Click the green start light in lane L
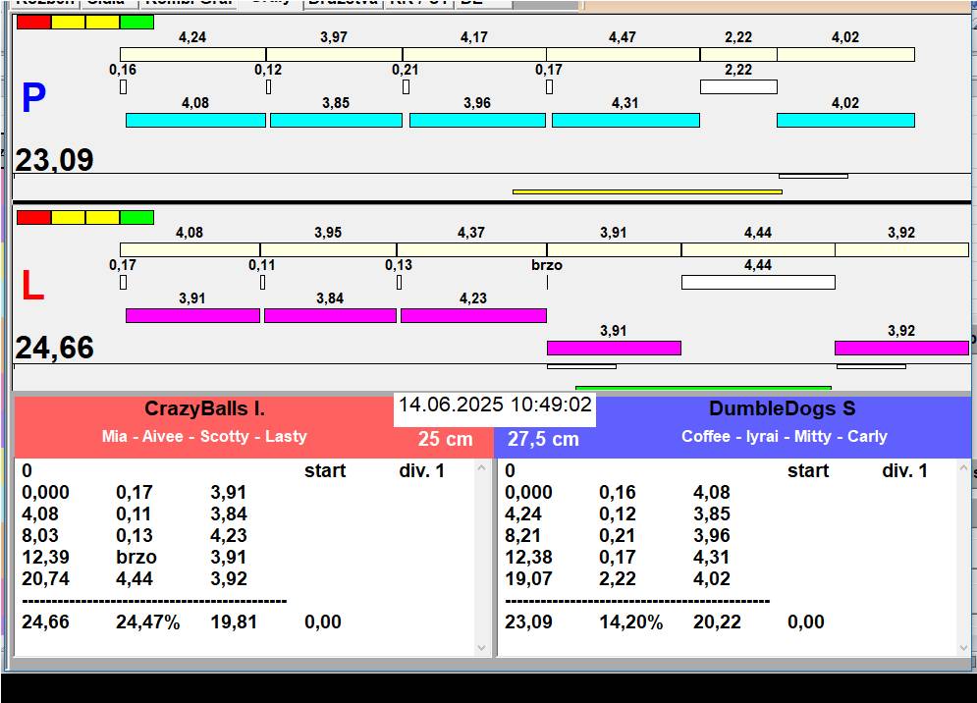The width and height of the screenshot is (977, 703). tap(136, 218)
